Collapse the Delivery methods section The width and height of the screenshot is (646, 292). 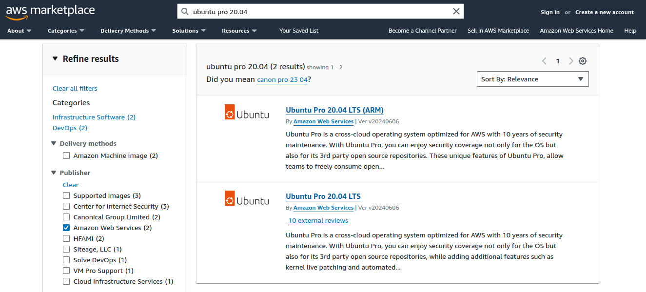(x=54, y=143)
